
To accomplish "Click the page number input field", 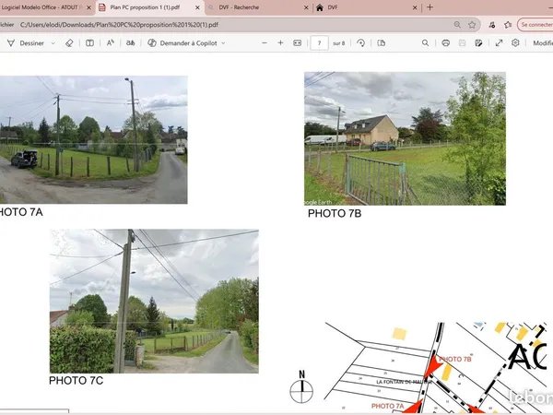I will pos(319,43).
